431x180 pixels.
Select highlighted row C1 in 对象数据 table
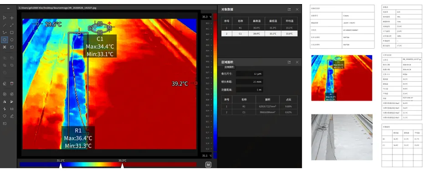(259, 34)
